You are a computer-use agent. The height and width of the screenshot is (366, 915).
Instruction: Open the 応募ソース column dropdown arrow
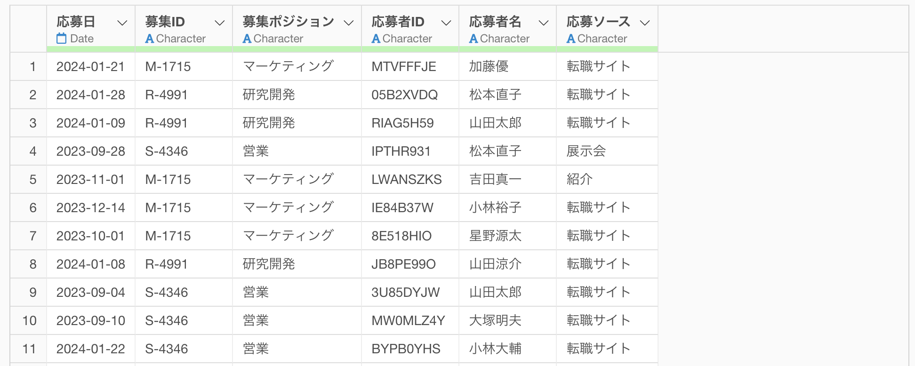point(645,23)
